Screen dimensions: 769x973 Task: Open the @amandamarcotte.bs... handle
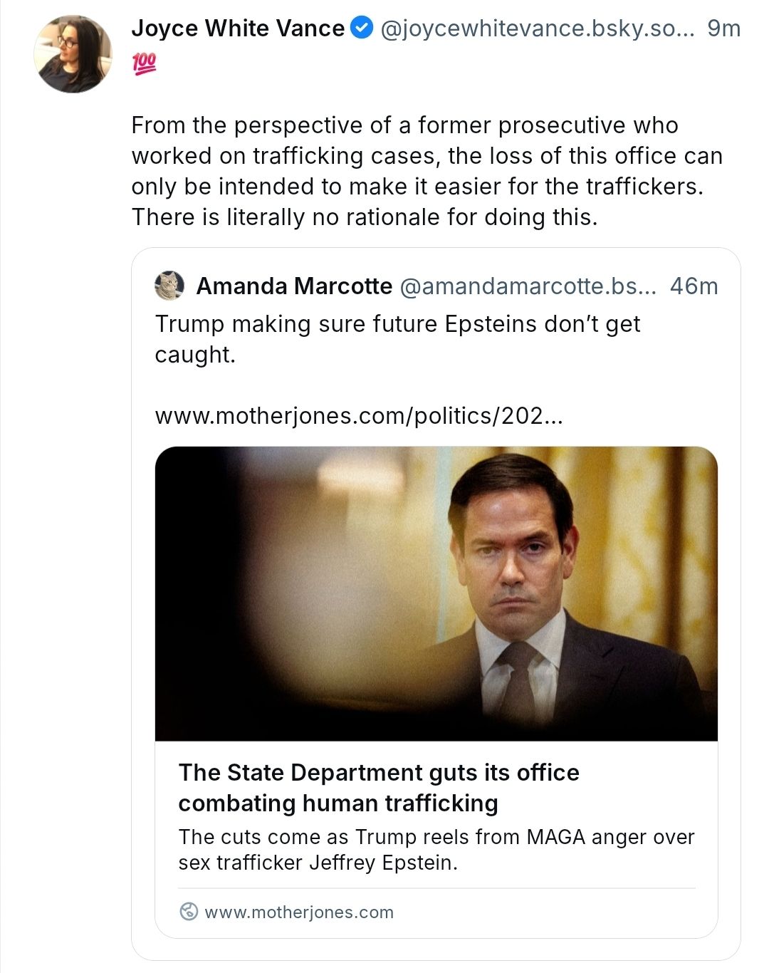[528, 286]
